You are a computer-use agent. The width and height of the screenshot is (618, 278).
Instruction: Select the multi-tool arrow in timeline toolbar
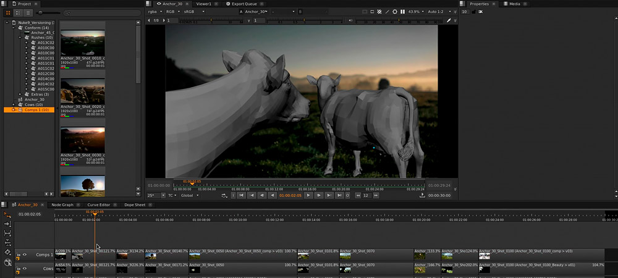pos(7,214)
